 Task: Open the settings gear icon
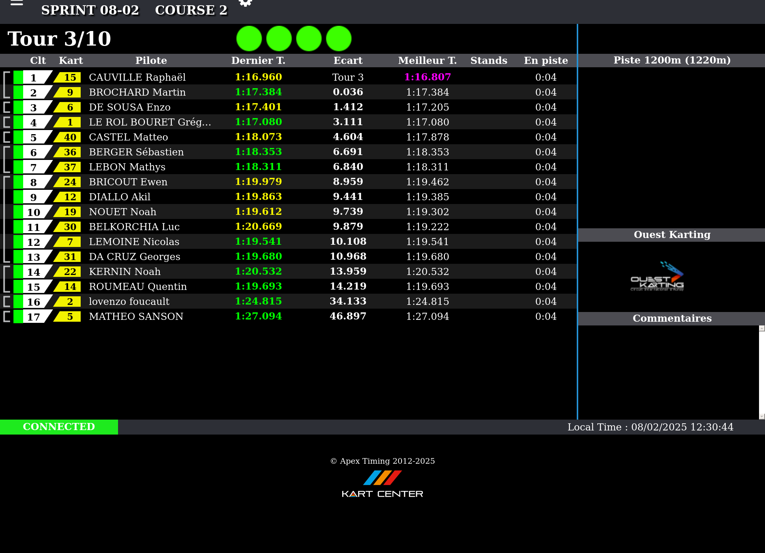pos(245,3)
